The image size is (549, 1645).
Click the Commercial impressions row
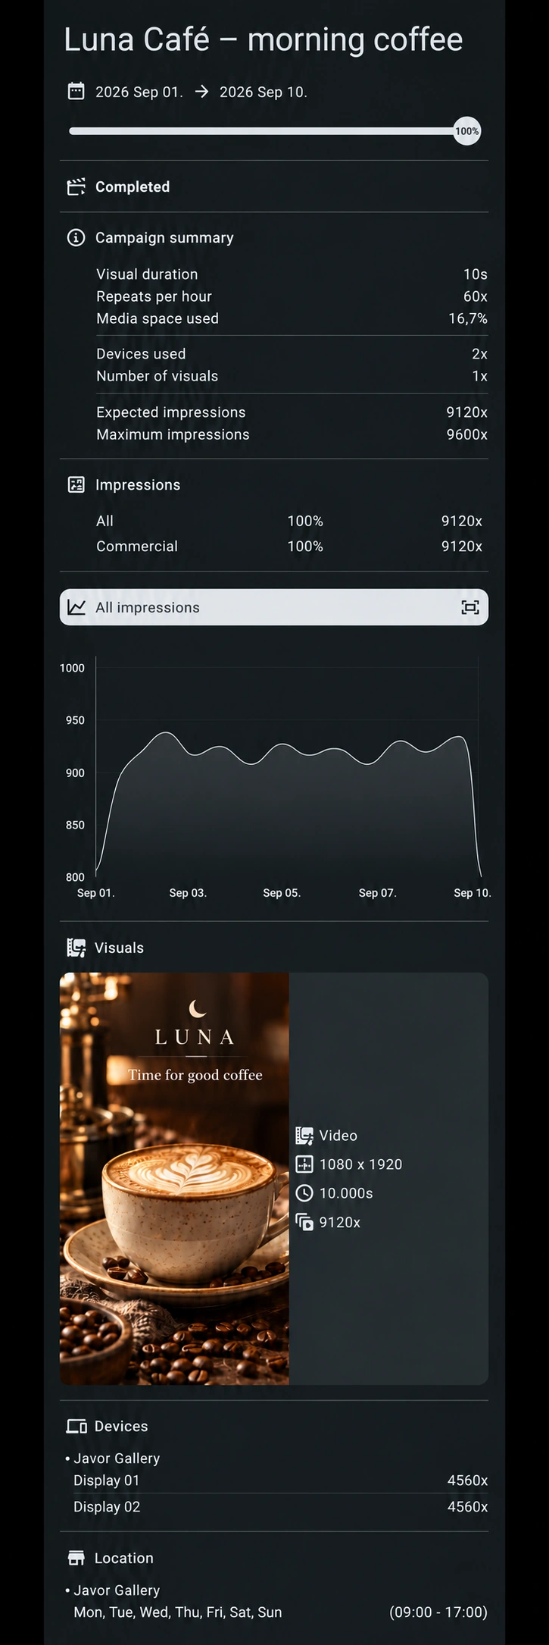[289, 546]
